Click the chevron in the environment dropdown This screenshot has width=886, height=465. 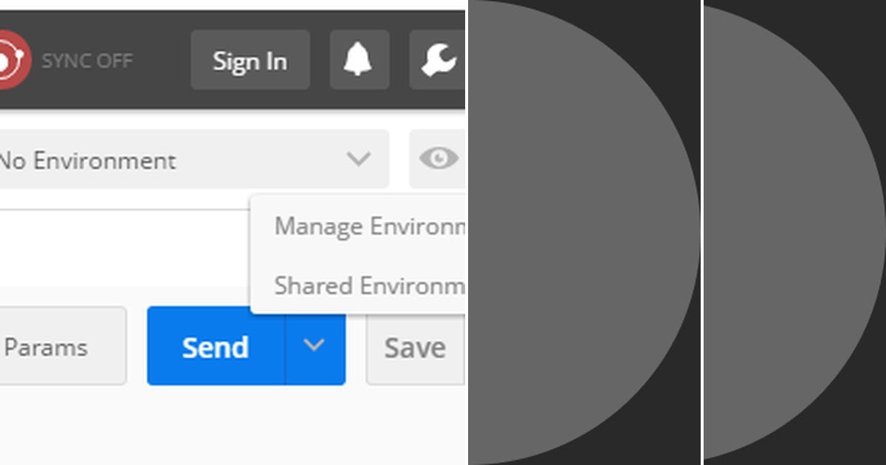(359, 159)
